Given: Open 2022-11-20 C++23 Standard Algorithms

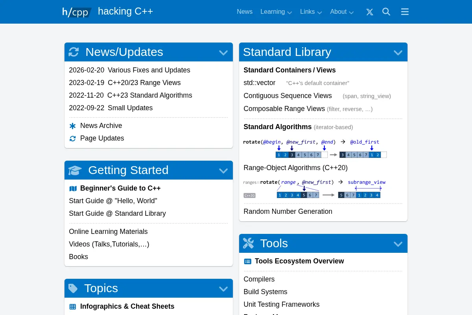Looking at the screenshot, I should tap(131, 95).
